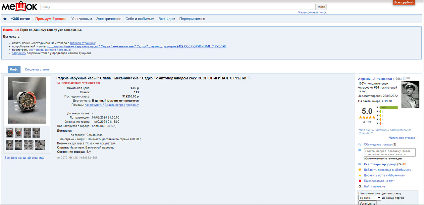
Task: Click the red complaint icon for the lot
Action: tap(360, 181)
